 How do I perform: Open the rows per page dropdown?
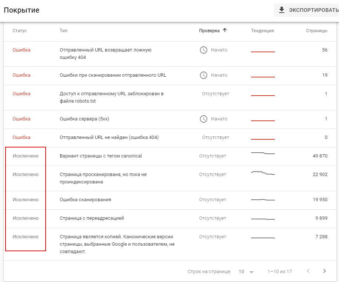246,272
